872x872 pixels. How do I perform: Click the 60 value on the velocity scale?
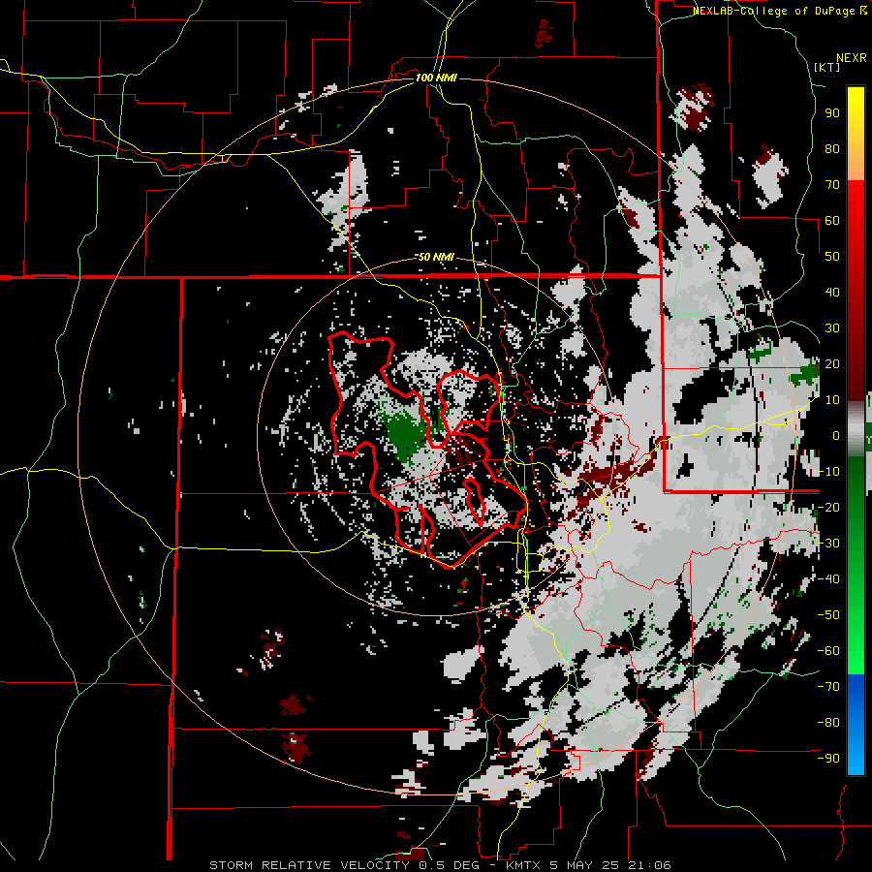[832, 221]
